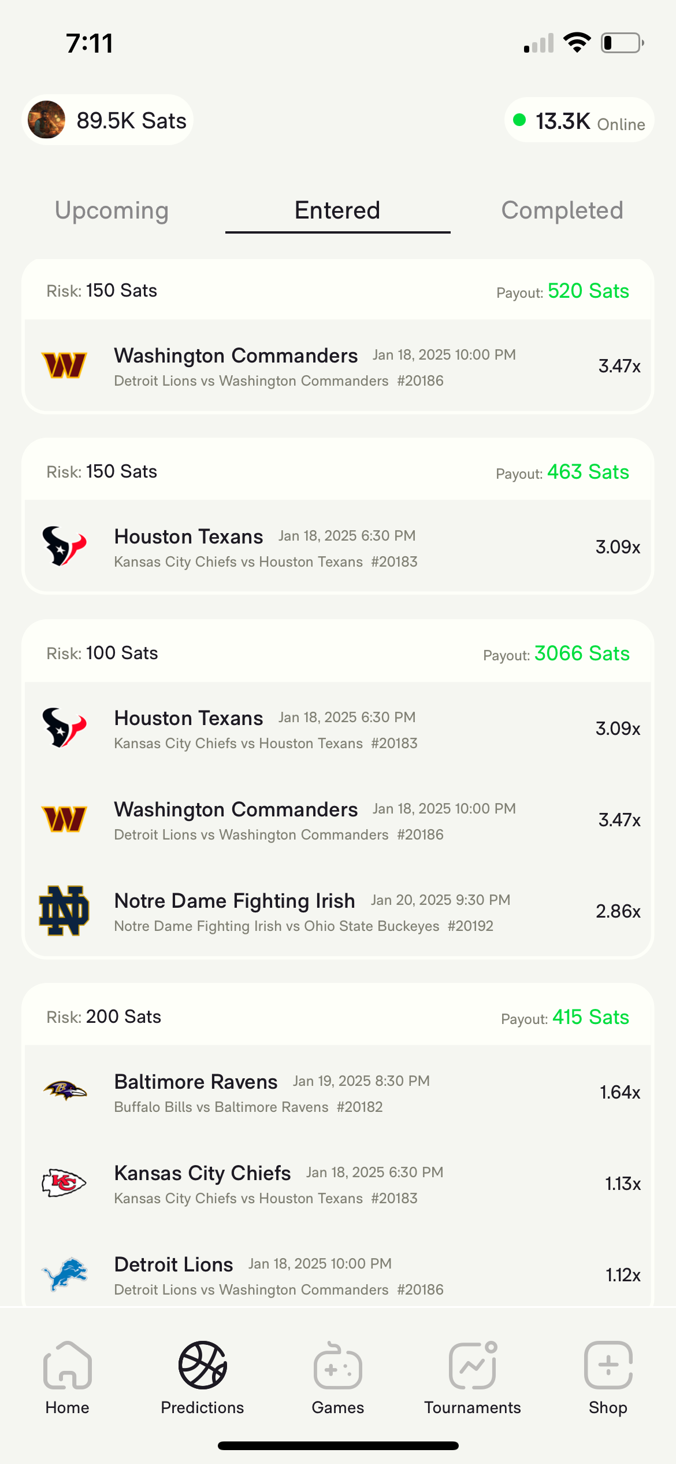676x1464 pixels.
Task: Tap the Detroit Lions logo
Action: click(x=65, y=1274)
